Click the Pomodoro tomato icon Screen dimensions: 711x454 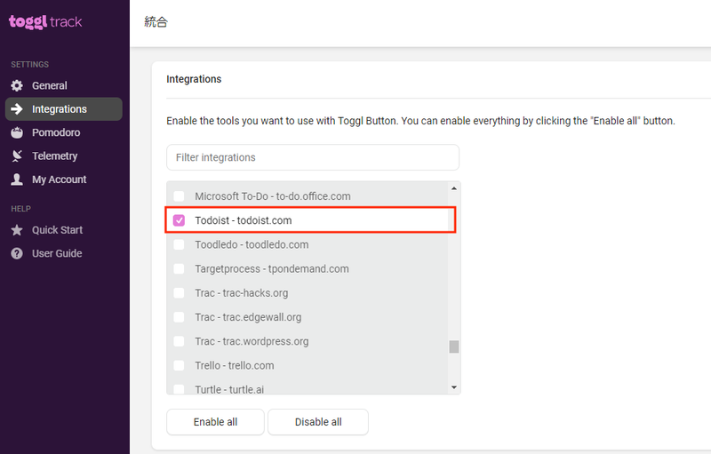coord(17,132)
